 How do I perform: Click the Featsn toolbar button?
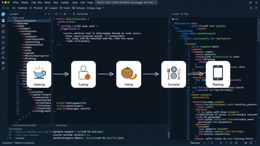pyautogui.click(x=67, y=8)
